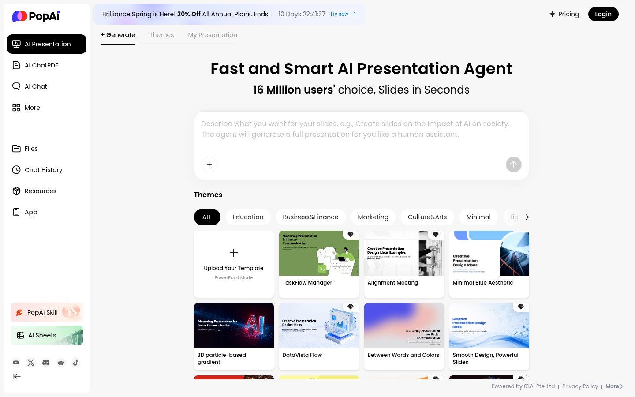Collapse the sidebar with arrow icon
The height and width of the screenshot is (397, 635).
coord(17,376)
